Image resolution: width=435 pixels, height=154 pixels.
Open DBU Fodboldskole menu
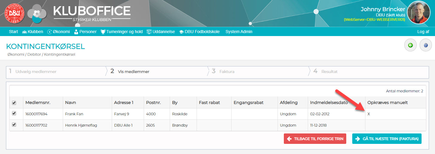pos(199,32)
